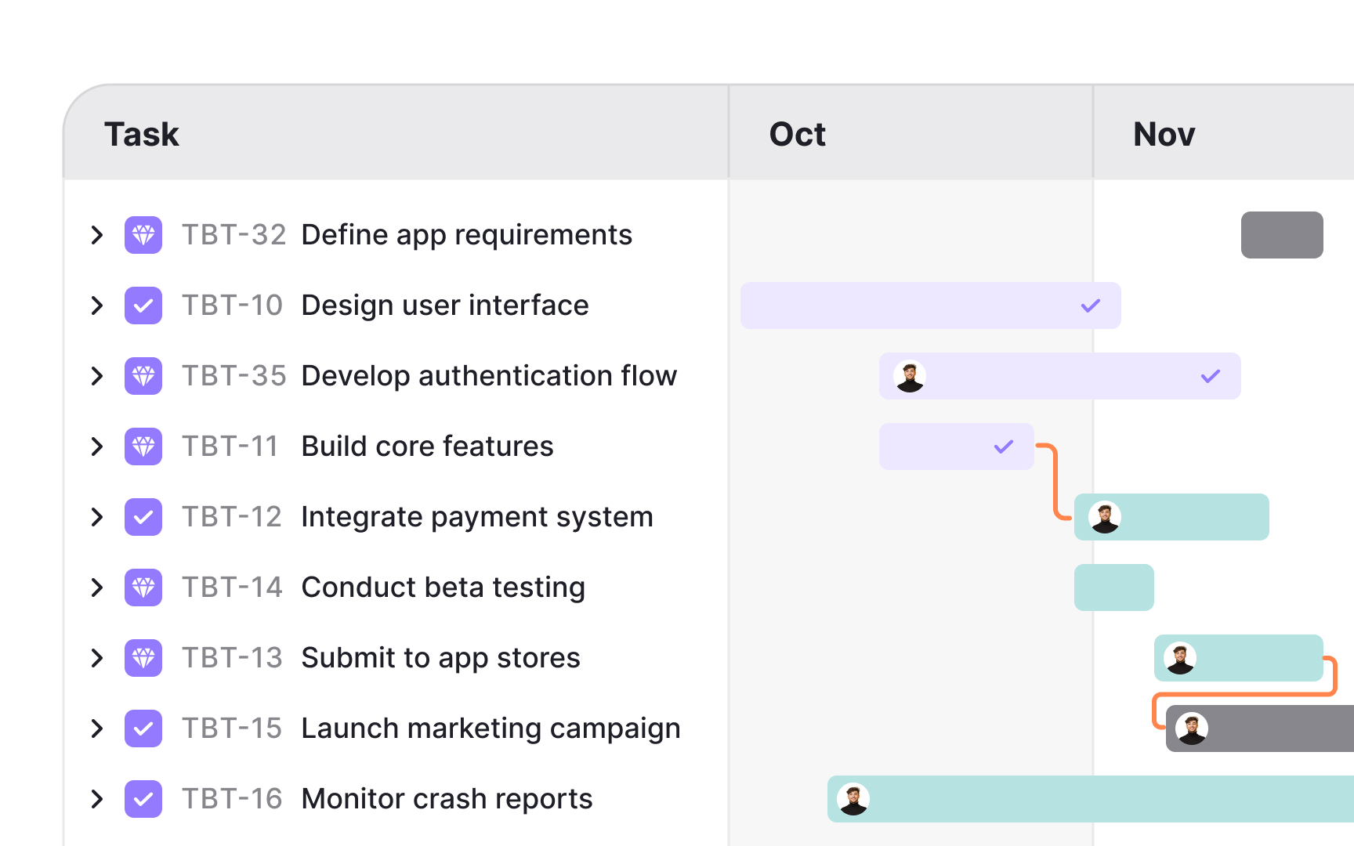Click the Oct column header

coord(797,134)
